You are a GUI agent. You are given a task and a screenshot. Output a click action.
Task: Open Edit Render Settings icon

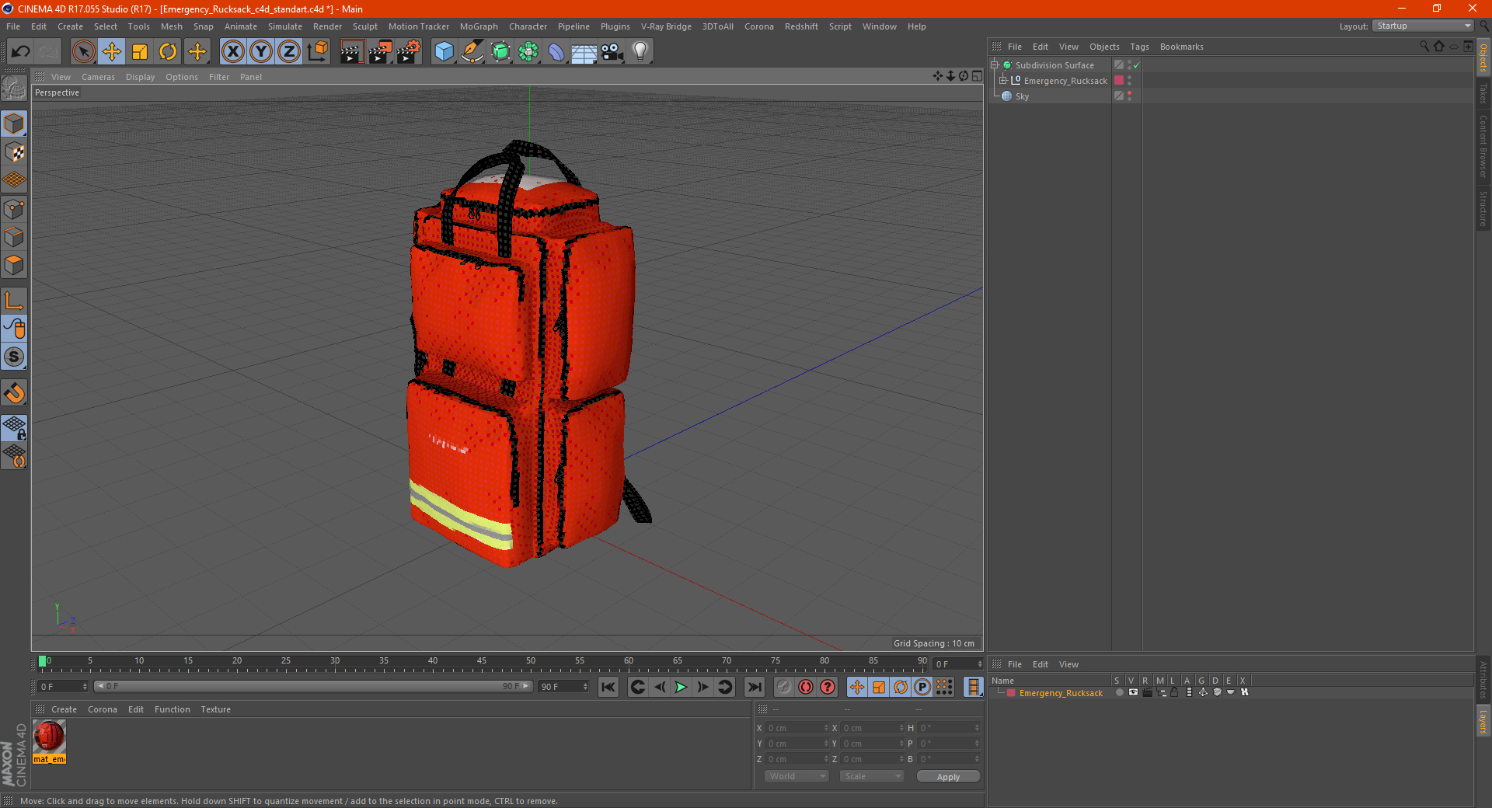409,52
